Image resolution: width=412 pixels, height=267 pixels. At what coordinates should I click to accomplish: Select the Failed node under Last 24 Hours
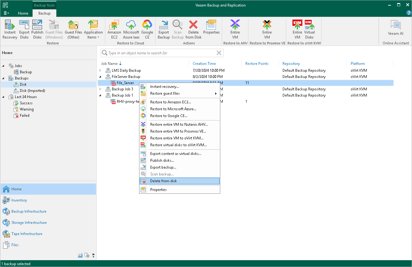pos(24,115)
